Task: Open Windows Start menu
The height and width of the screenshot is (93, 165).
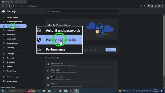Action: tap(3, 91)
